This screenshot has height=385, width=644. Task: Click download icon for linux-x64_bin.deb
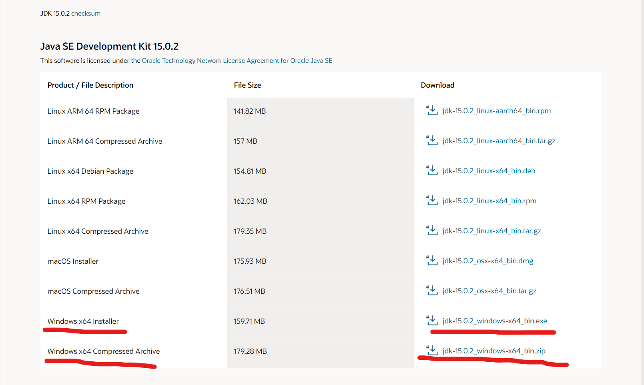[432, 170]
